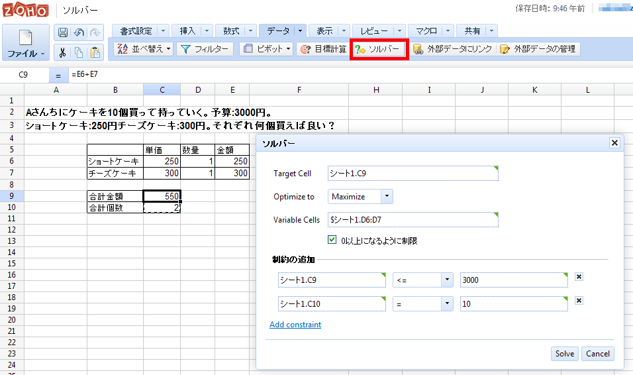Open the ファイル menu button
The image size is (633, 375).
point(26,42)
